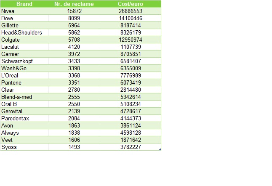Click Colgate cost value 12950974
The image size is (272, 186).
tap(130, 40)
